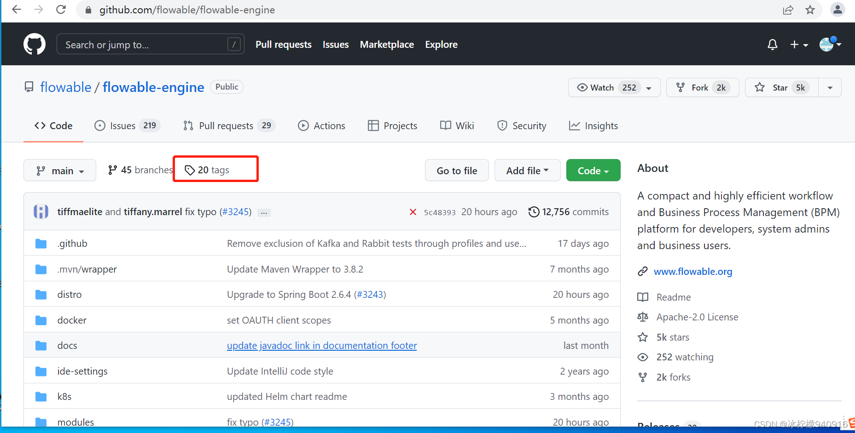Open update javadoc link commit message
855x433 pixels.
pyautogui.click(x=322, y=346)
